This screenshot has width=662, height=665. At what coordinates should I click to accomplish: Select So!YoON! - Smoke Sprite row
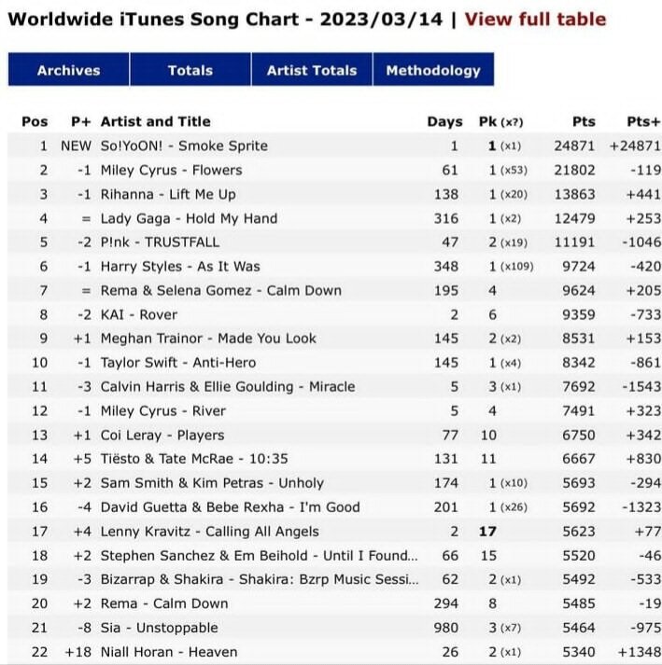pyautogui.click(x=334, y=145)
